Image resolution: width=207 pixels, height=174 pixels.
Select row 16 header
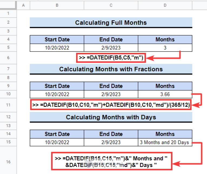pyautogui.click(x=8, y=162)
